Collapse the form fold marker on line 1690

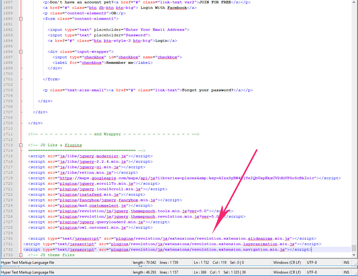coord(21,19)
